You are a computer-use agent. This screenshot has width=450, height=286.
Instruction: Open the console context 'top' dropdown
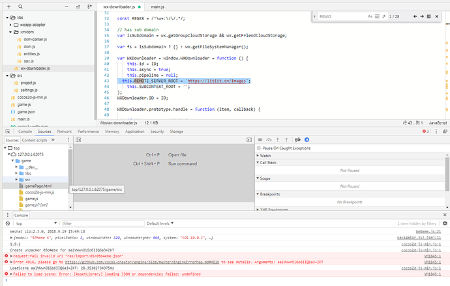[x=36, y=223]
